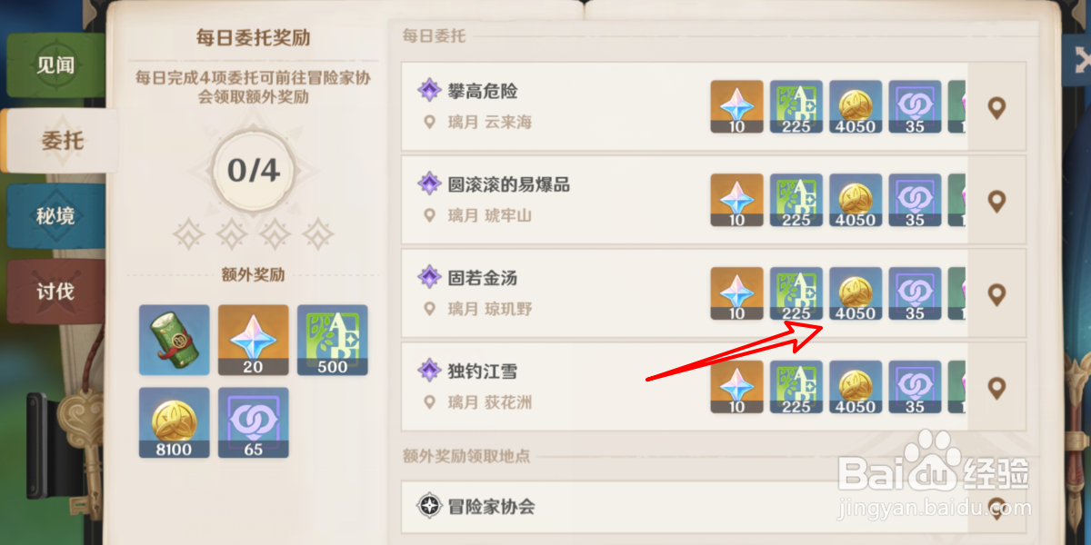Switch to the 讨伐 tab

[x=56, y=292]
